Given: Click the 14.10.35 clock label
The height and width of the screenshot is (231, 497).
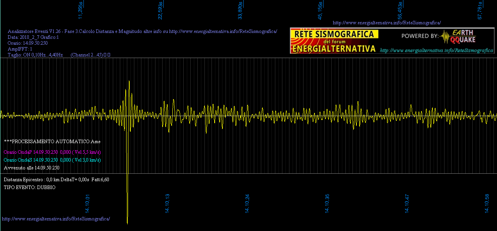Looking at the screenshot, I should (x=327, y=203).
